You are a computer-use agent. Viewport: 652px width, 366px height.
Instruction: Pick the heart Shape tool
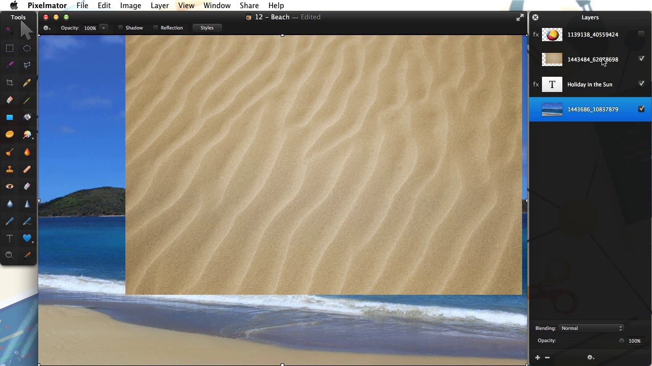(27, 238)
